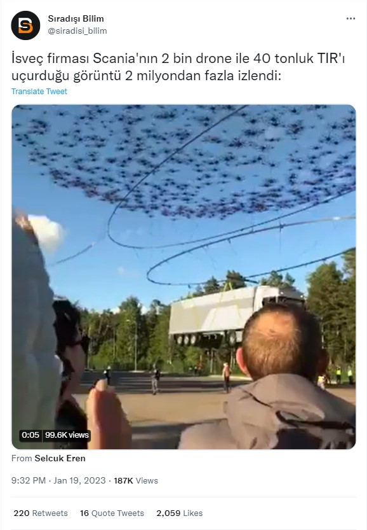
Task: Click the Jan 19, 2023 date link
Action: pos(79,480)
